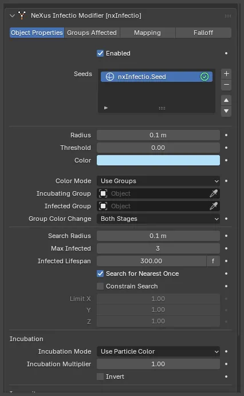Click the Incubating Group object field
Screen dimensions: 244x396
pyautogui.click(x=154, y=193)
